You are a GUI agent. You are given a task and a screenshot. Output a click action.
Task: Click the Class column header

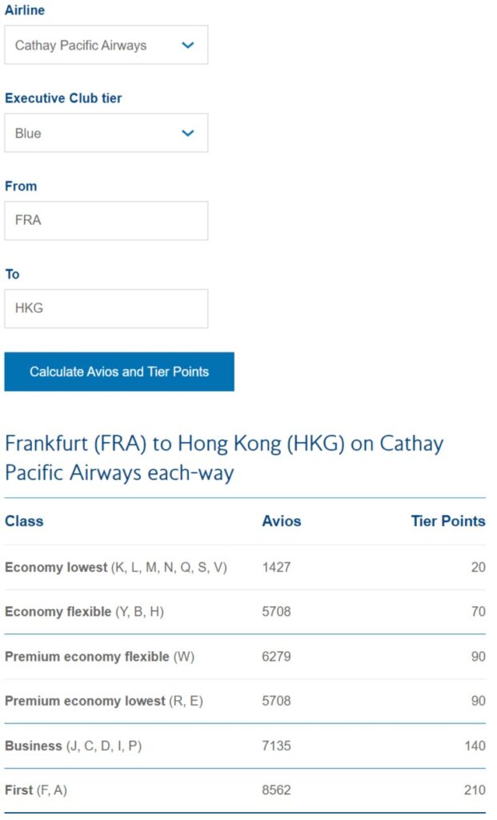point(24,521)
